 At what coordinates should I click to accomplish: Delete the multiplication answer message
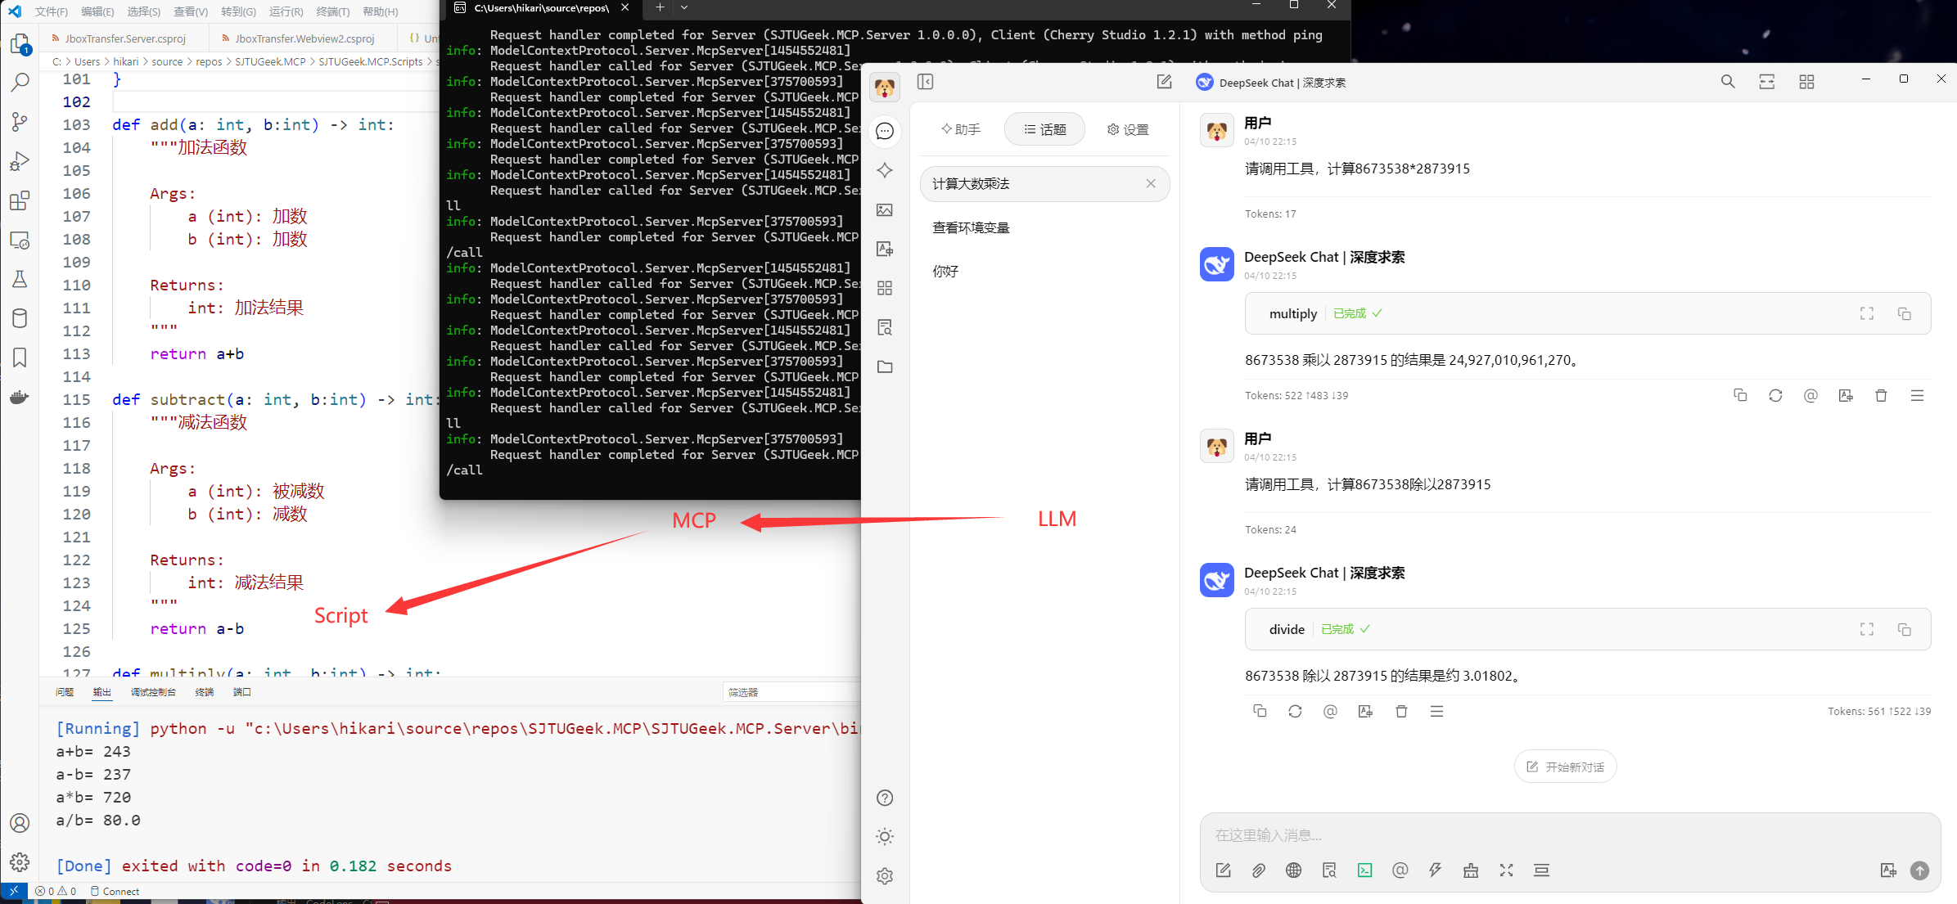pos(1881,396)
